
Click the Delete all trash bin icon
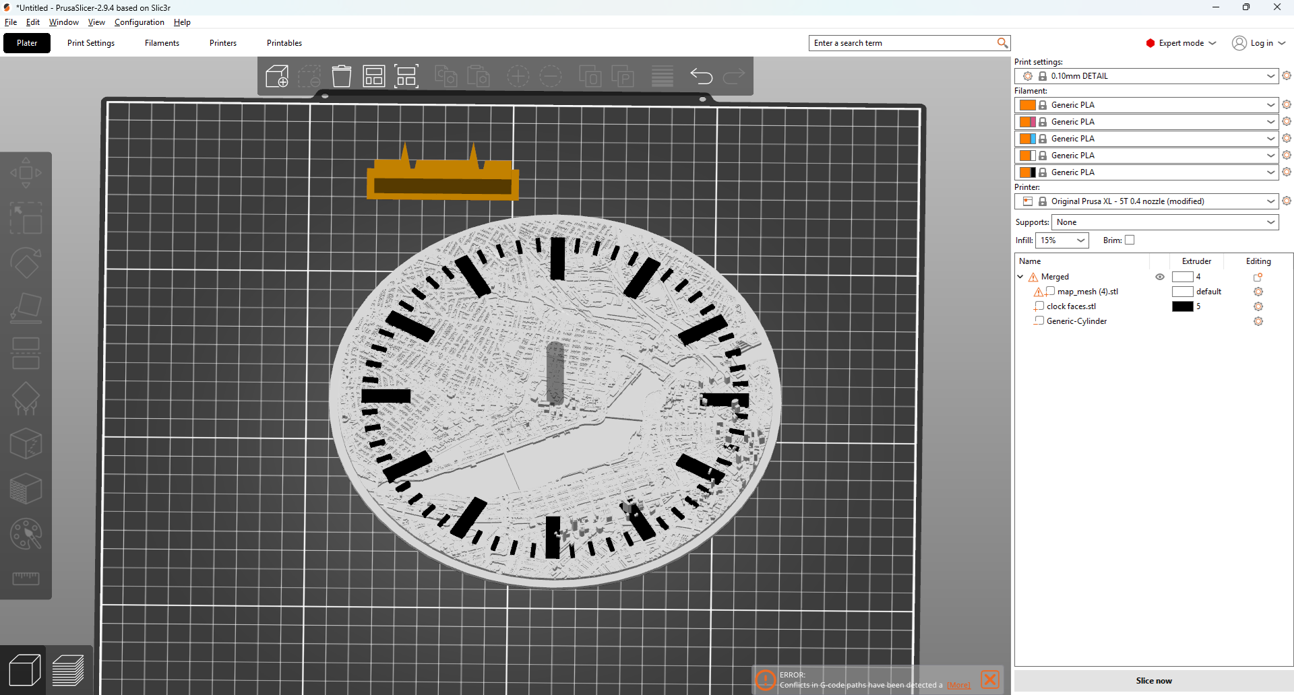[342, 76]
